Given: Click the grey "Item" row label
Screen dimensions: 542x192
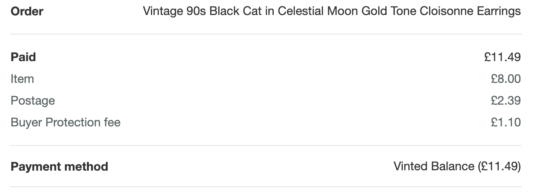Looking at the screenshot, I should (22, 79).
